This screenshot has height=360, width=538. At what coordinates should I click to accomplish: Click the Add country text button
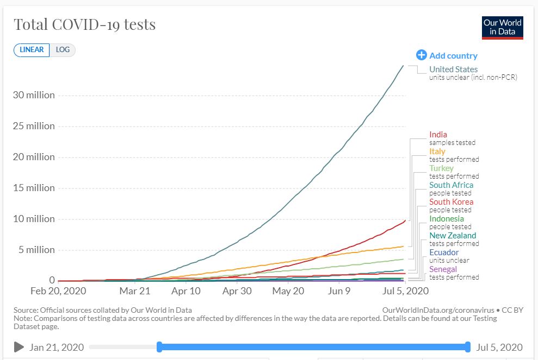click(x=453, y=55)
